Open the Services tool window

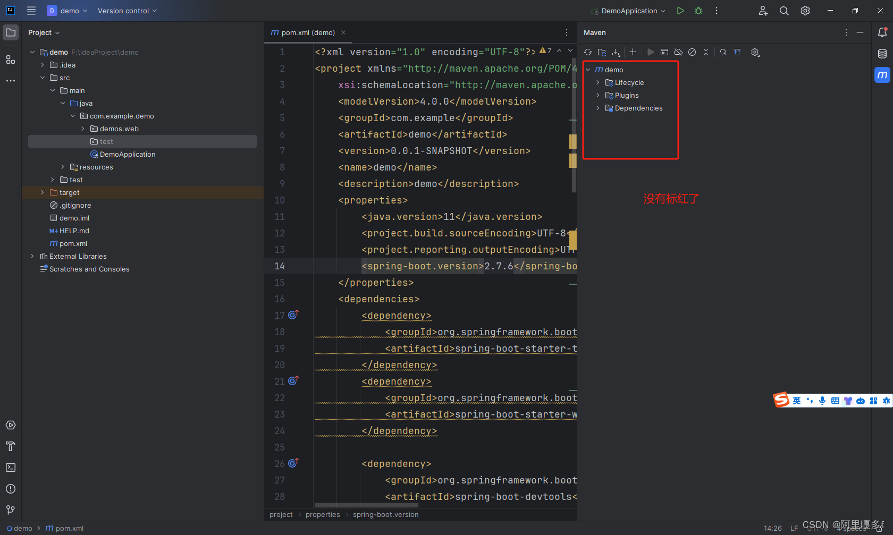(x=11, y=425)
